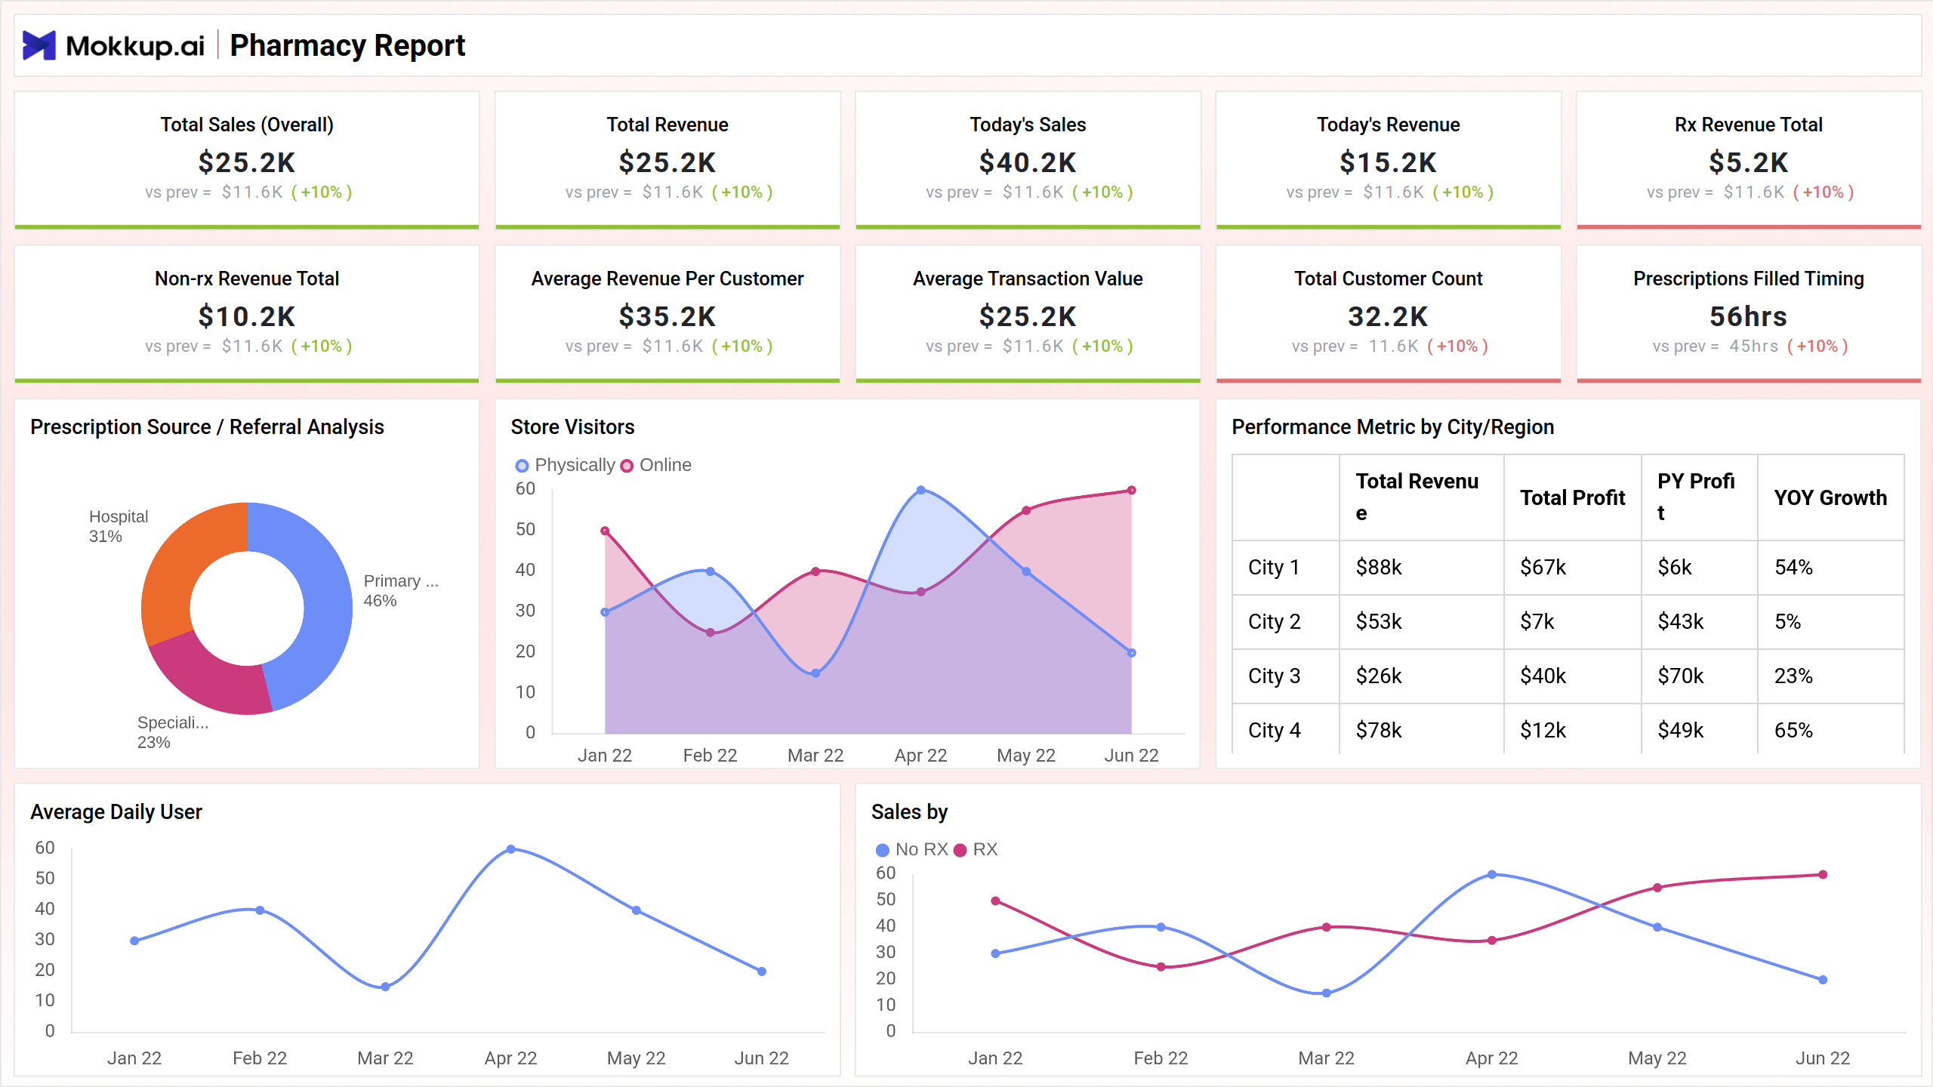Click City 2 PY profit $43k
1933x1087 pixels.
pyautogui.click(x=1681, y=621)
